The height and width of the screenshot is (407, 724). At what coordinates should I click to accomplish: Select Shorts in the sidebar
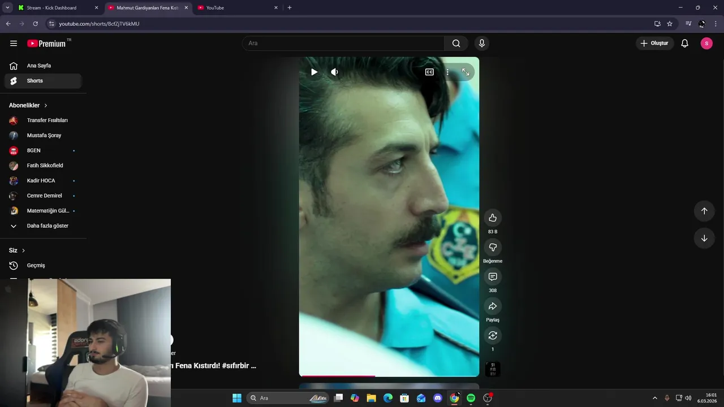coord(43,81)
